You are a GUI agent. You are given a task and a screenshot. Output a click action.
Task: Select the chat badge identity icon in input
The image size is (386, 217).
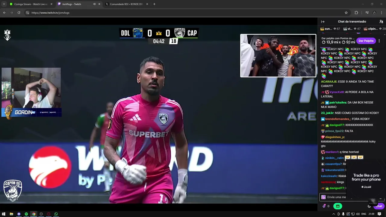click(x=323, y=197)
